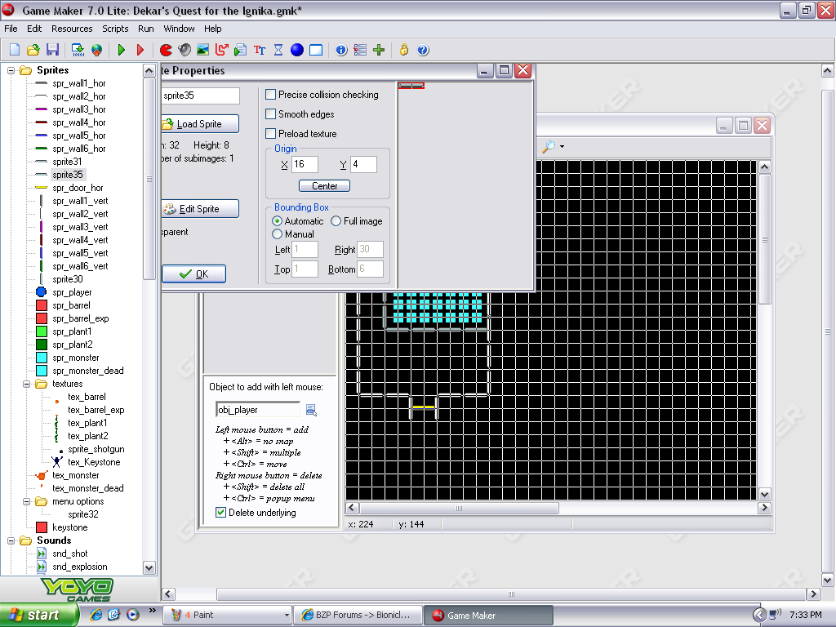
Task: Click the Origin X input field
Action: tap(304, 165)
